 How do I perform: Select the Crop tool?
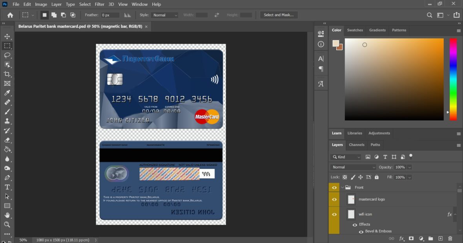click(7, 74)
